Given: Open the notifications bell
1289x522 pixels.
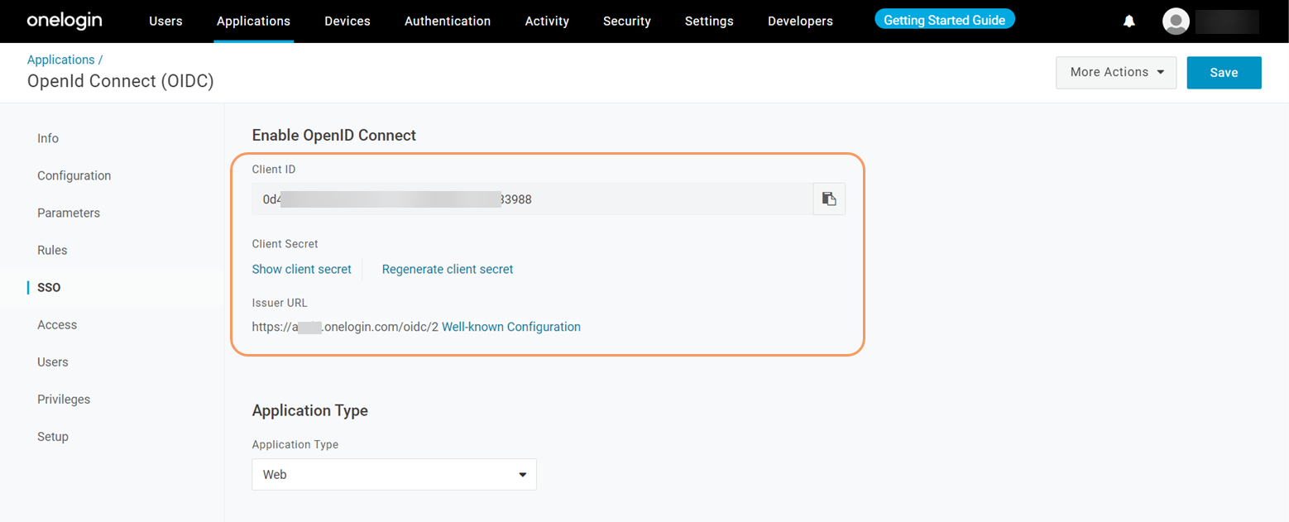Looking at the screenshot, I should click(x=1129, y=22).
